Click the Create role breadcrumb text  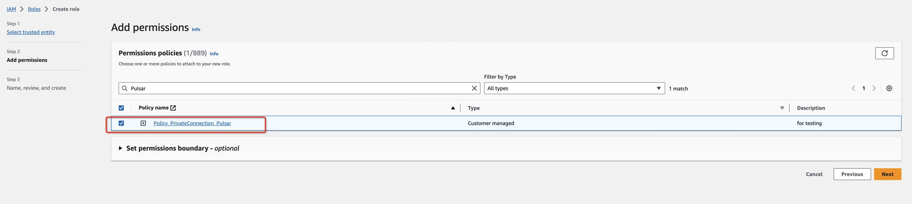click(66, 9)
